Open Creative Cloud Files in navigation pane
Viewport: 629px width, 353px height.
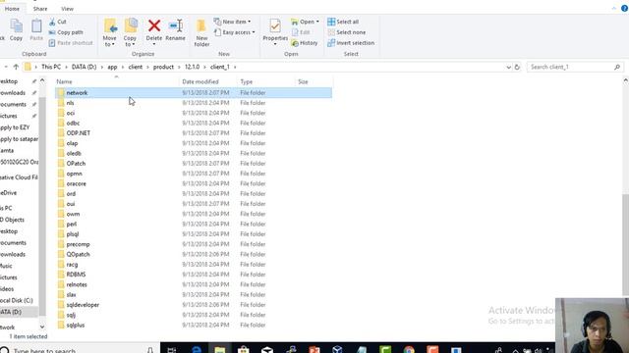point(19,177)
